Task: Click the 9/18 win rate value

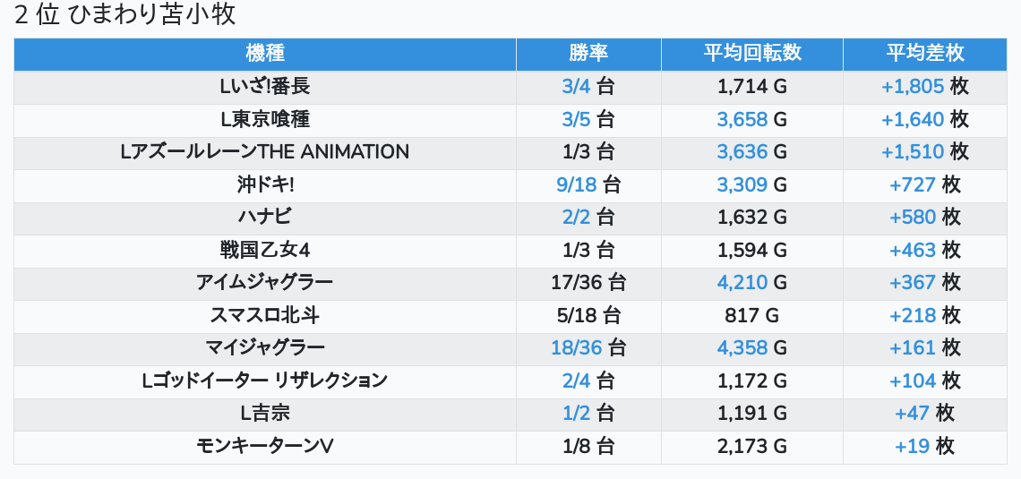Action: coord(576,185)
